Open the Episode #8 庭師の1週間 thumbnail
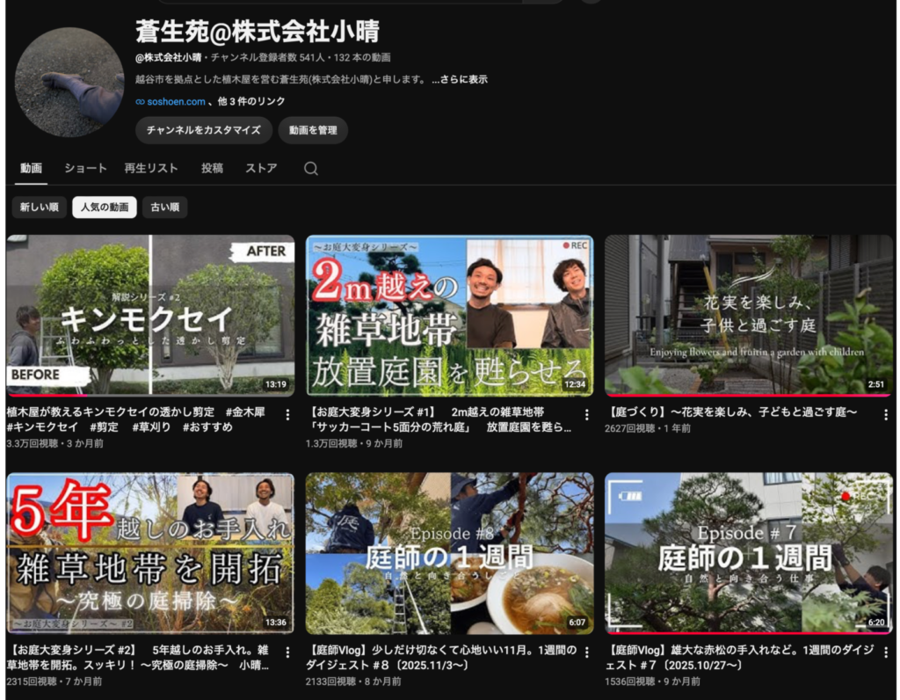Image resolution: width=900 pixels, height=700 pixels. pos(449,553)
